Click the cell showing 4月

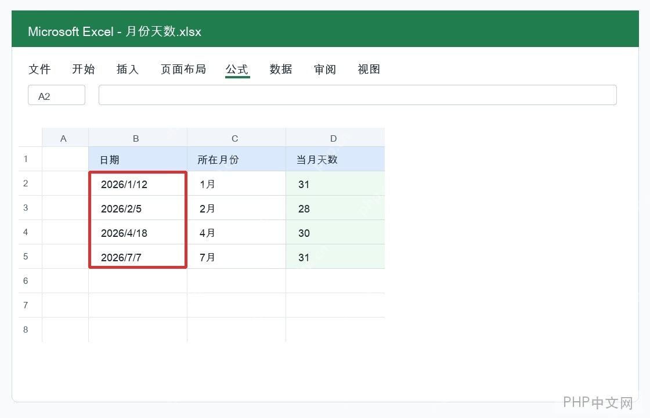click(236, 233)
